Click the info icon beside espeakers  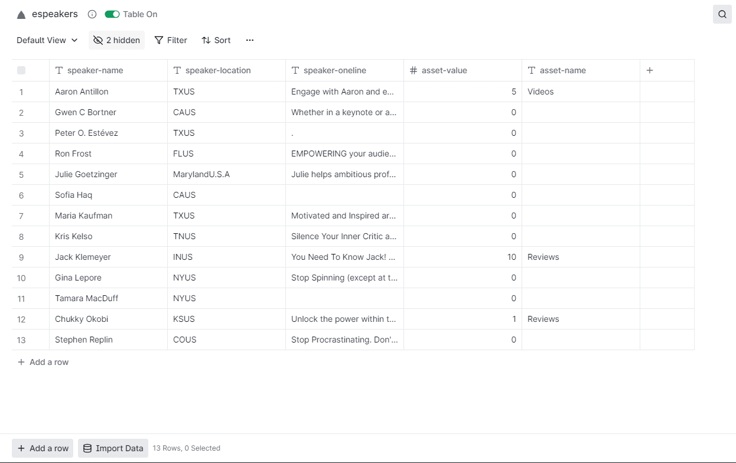tap(92, 14)
